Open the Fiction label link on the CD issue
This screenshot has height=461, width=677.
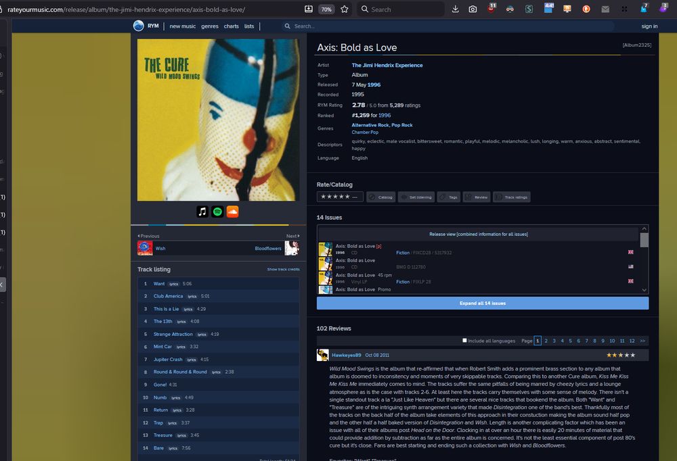[403, 253]
